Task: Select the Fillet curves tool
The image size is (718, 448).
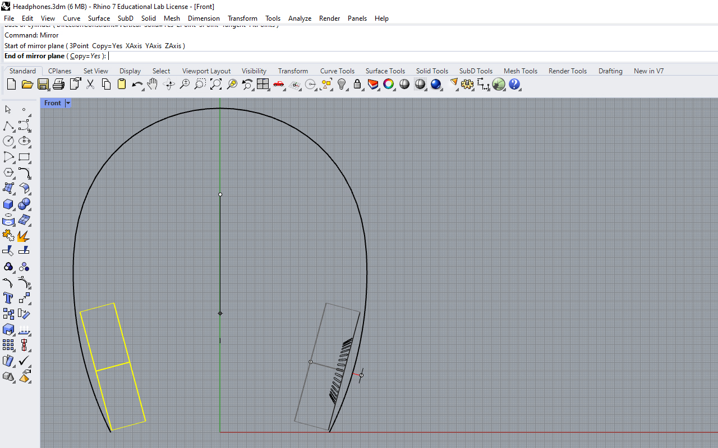Action: click(x=24, y=172)
